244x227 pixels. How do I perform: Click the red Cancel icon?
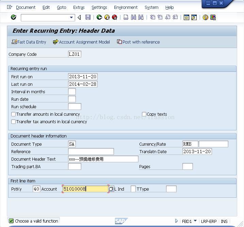[115, 17]
